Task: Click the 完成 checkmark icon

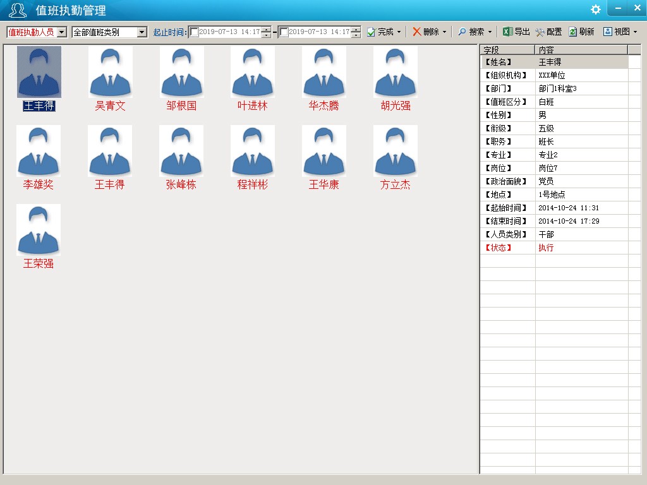Action: click(371, 32)
